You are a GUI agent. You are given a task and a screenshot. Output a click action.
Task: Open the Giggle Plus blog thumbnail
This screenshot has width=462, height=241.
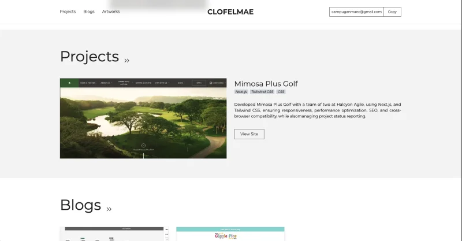point(230,234)
